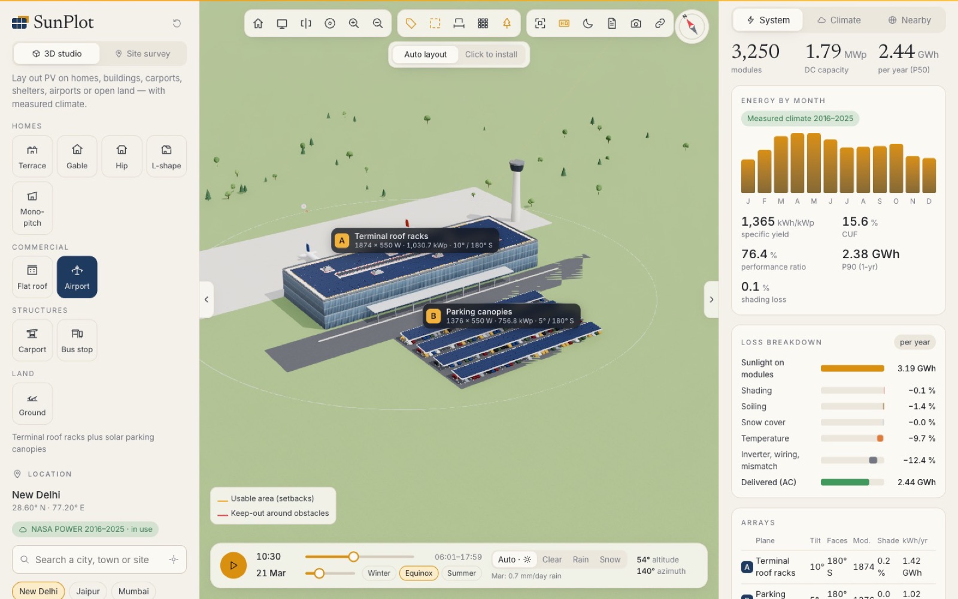Adjust the date slider handle
Screen dimensions: 958x599
point(319,573)
